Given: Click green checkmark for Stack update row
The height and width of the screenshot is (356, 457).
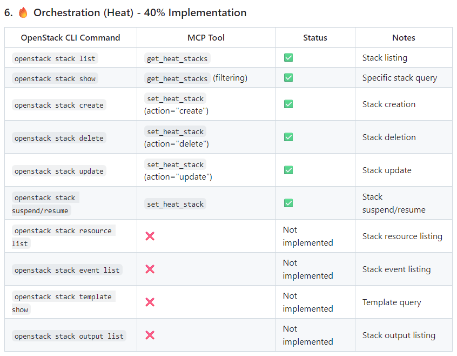Looking at the screenshot, I should click(288, 170).
